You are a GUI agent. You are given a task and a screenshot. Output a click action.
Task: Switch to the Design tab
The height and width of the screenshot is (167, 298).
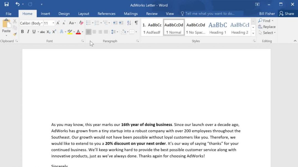64,14
